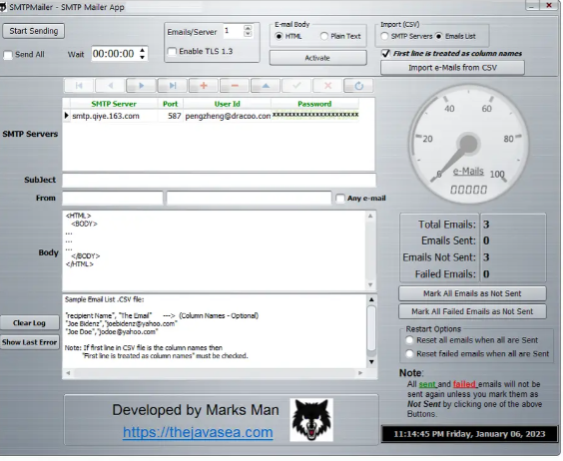This screenshot has width=563, height=461.
Task: Decrease Emails/Server value with down arrow
Action: tap(248, 34)
